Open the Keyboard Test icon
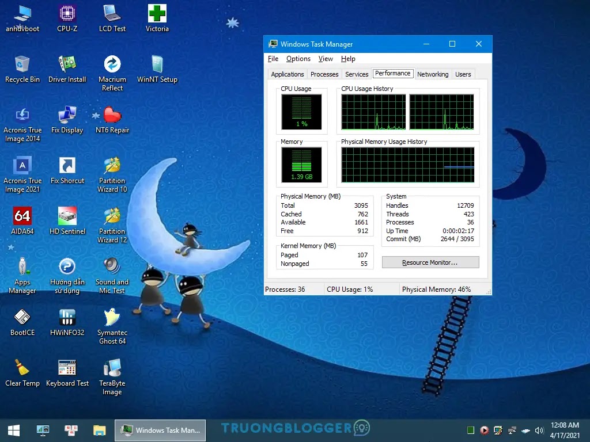The image size is (590, 442). pyautogui.click(x=67, y=374)
